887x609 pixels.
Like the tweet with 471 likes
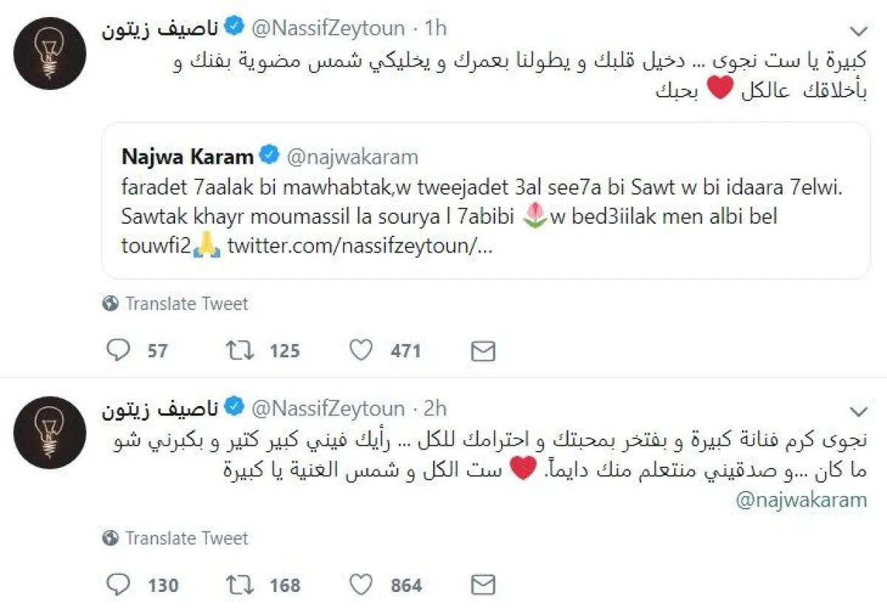[x=361, y=351]
